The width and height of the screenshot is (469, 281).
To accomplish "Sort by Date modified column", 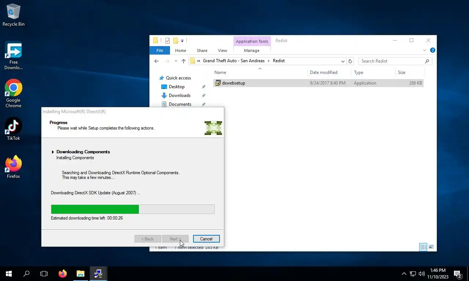I will pyautogui.click(x=324, y=72).
